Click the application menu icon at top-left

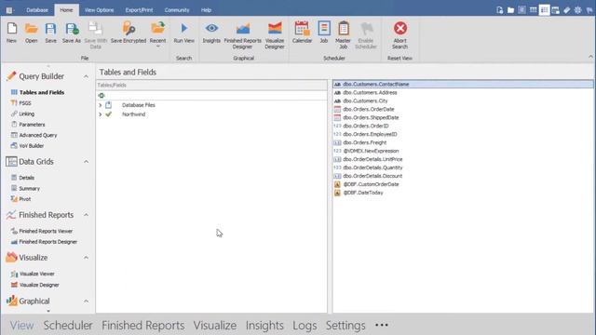point(9,10)
